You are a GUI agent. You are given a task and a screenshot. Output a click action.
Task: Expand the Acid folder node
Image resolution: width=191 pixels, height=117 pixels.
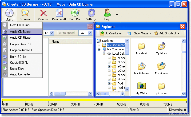(x=109, y=83)
